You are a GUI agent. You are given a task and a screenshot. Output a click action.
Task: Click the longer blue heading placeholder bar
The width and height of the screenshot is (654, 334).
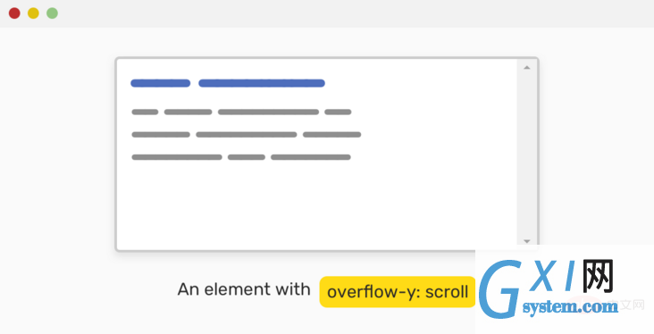(262, 83)
